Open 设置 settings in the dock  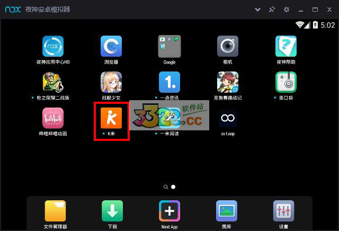[x=284, y=211]
